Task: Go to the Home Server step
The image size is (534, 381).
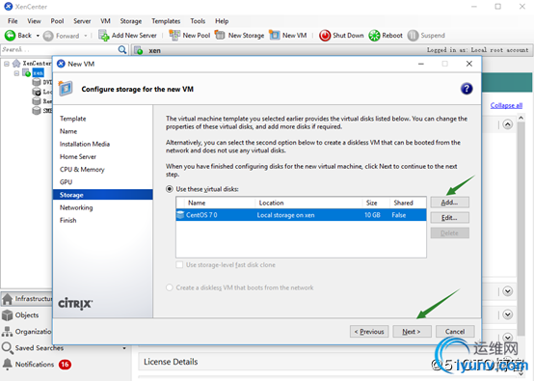Action: coord(78,157)
